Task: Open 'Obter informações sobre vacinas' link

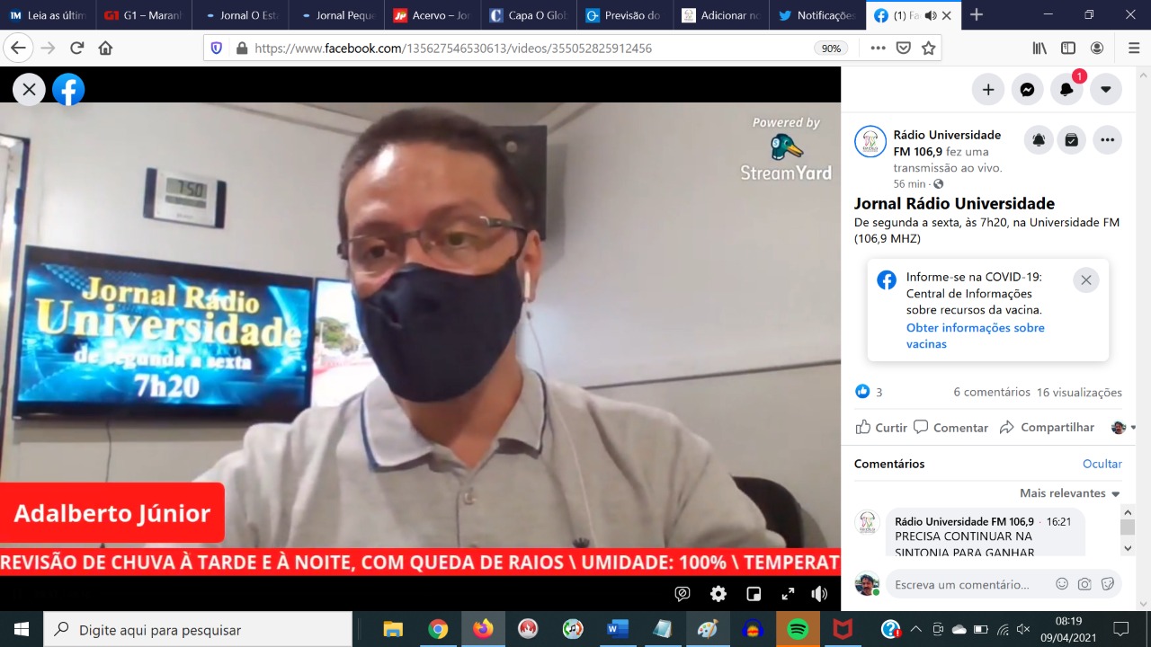Action: tap(976, 336)
